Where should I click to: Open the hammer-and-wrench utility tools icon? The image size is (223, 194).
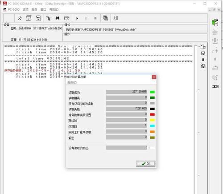pos(20,18)
